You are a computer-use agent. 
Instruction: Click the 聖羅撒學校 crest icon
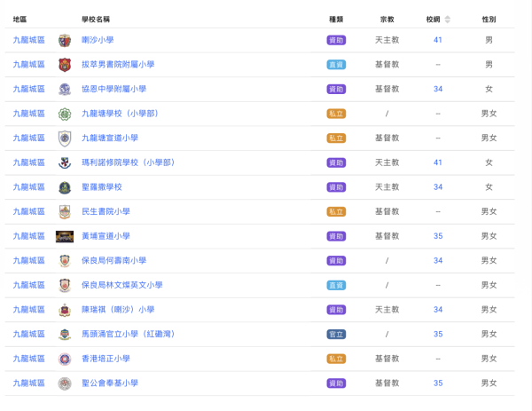(65, 187)
